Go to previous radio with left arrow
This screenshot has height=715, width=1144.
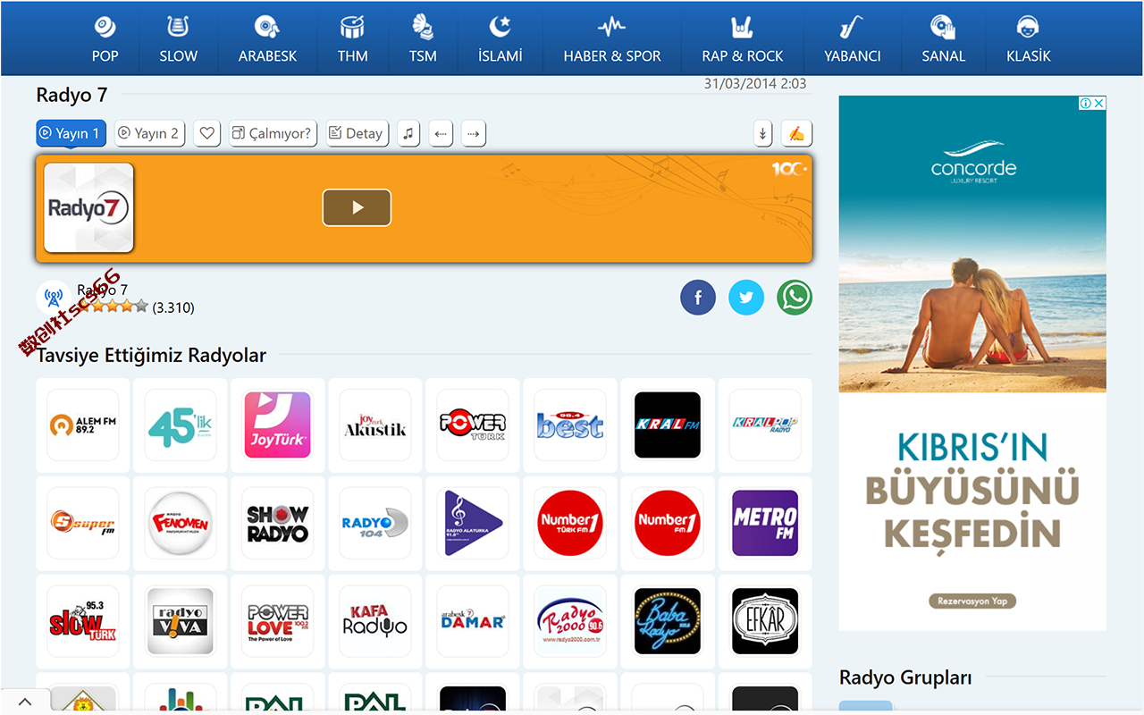point(441,133)
